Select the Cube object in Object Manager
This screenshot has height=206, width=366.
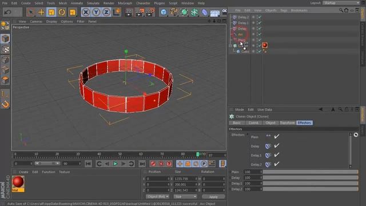click(245, 51)
